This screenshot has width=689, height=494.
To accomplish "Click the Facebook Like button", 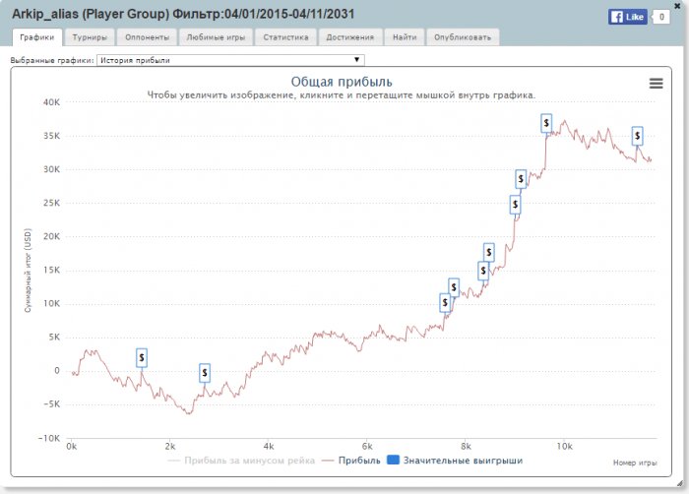I will [626, 17].
